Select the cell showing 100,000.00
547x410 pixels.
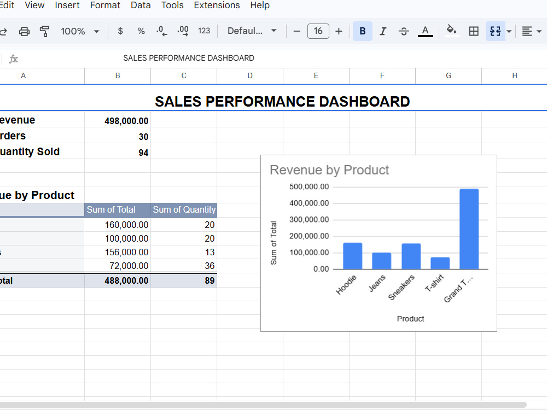118,238
